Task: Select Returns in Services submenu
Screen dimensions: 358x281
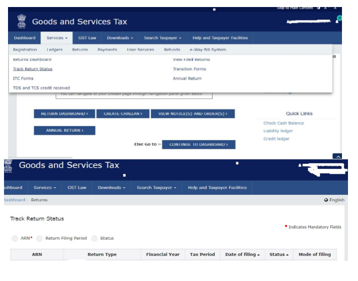Action: 80,50
